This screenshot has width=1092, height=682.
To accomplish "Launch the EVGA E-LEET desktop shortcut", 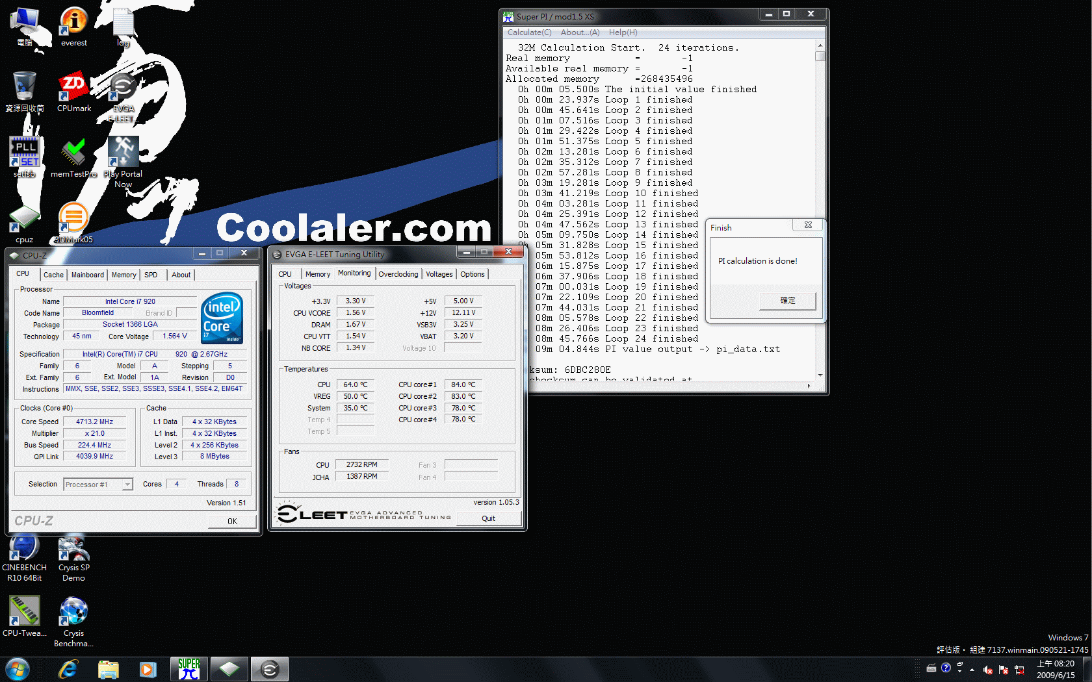I will [x=123, y=97].
